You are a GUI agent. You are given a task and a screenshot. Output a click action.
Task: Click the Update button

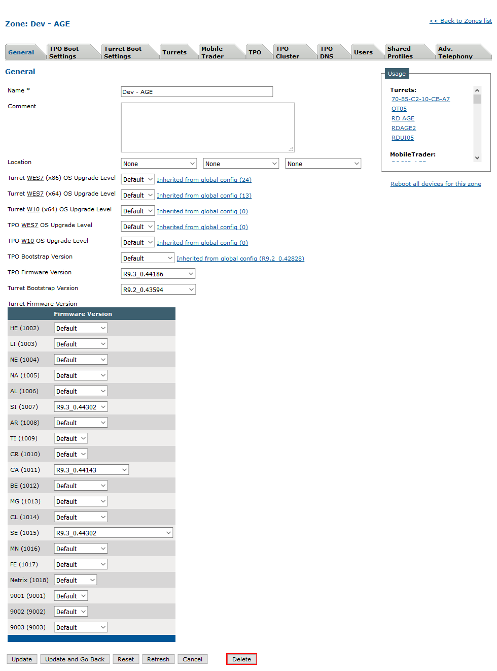tap(22, 659)
